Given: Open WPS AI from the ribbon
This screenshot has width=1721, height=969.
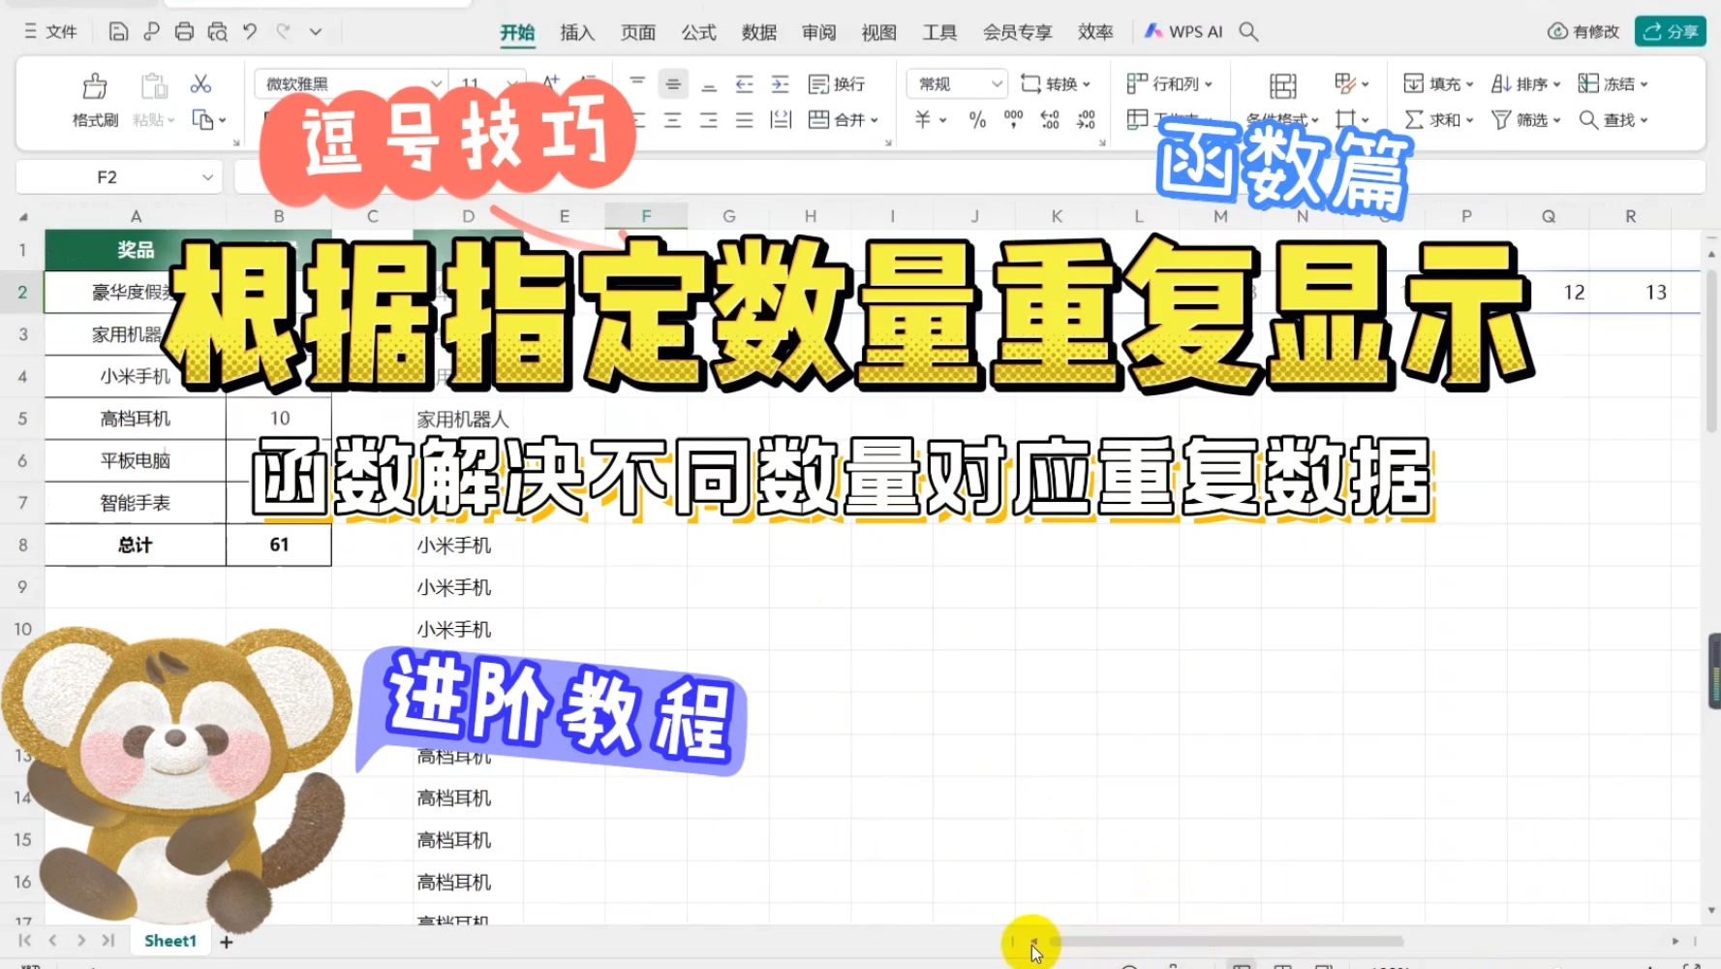Looking at the screenshot, I should tap(1183, 31).
